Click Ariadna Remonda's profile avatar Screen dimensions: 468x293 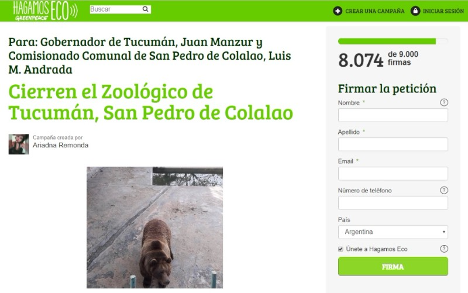point(19,144)
